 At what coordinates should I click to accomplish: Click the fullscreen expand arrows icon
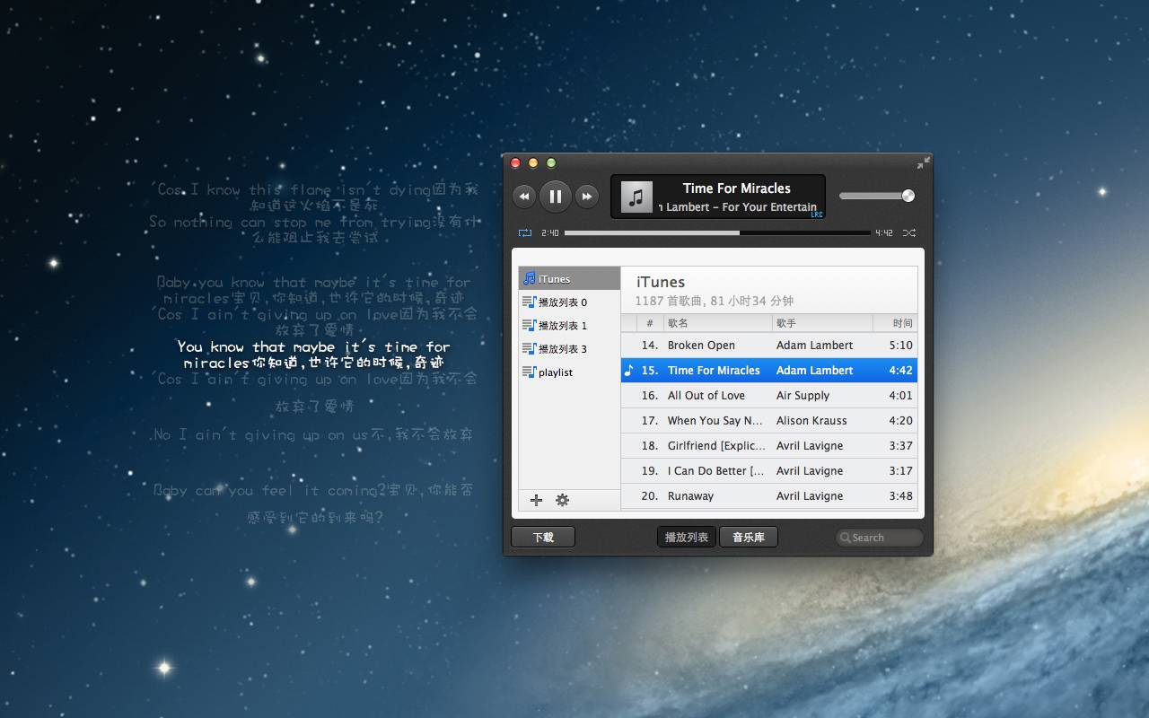pyautogui.click(x=924, y=163)
